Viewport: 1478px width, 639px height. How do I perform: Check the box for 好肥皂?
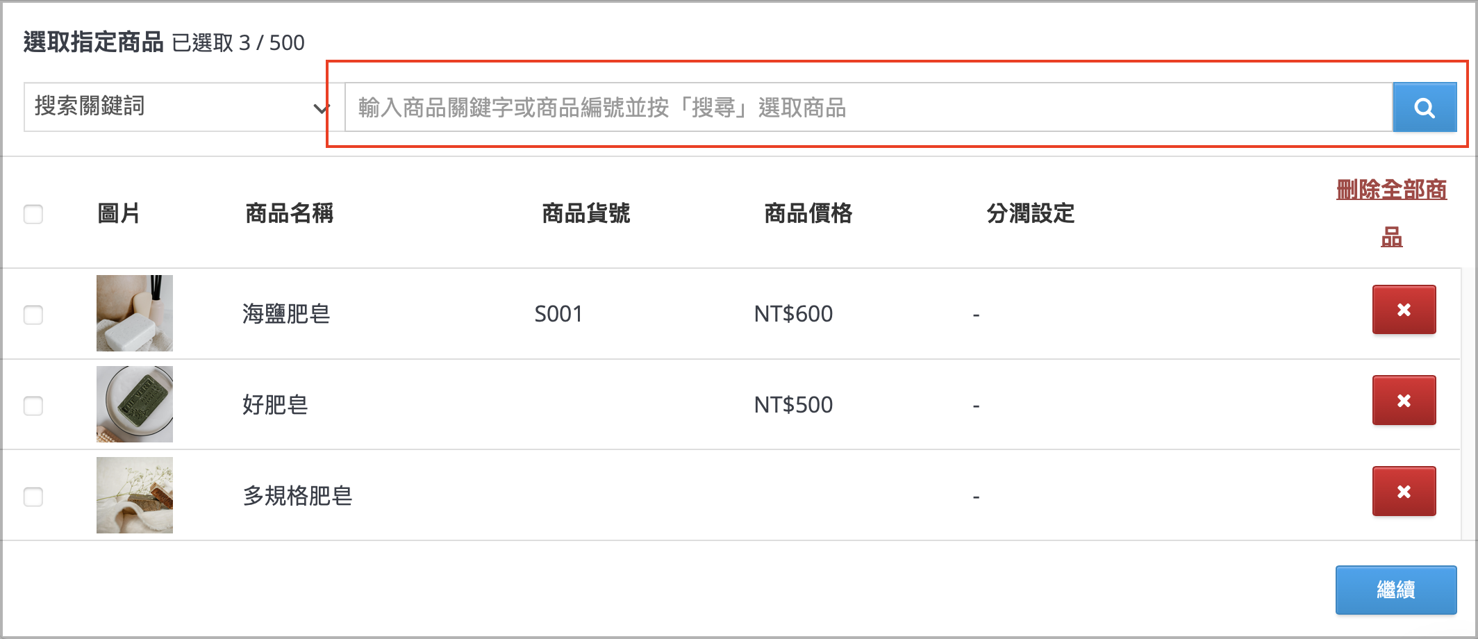tap(33, 406)
